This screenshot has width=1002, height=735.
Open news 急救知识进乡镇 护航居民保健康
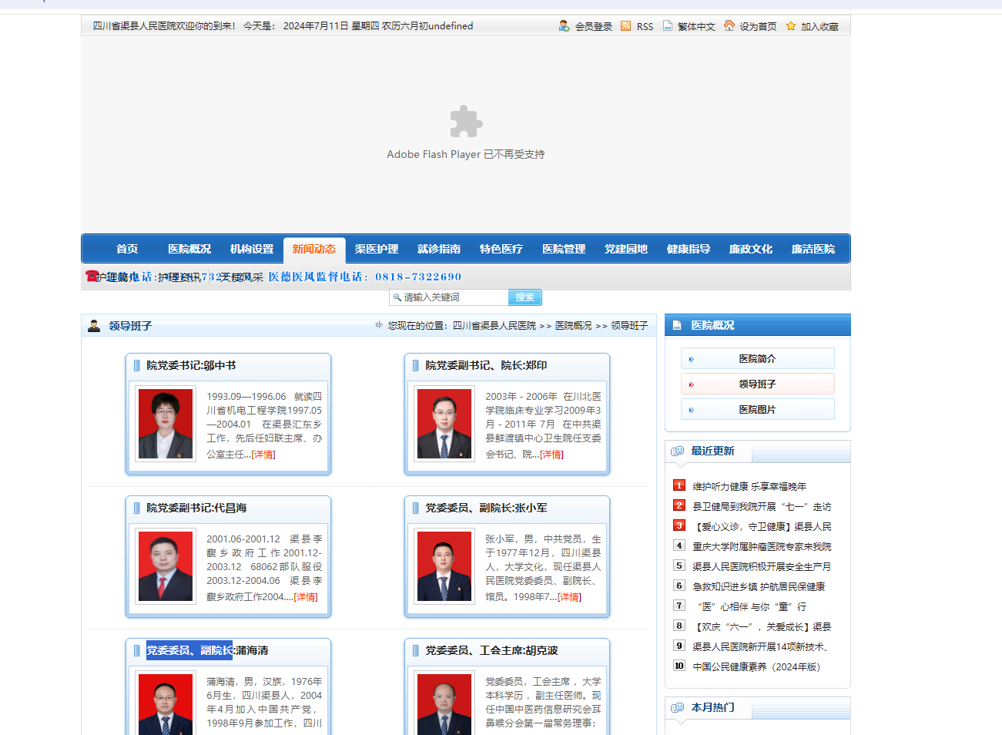point(759,587)
